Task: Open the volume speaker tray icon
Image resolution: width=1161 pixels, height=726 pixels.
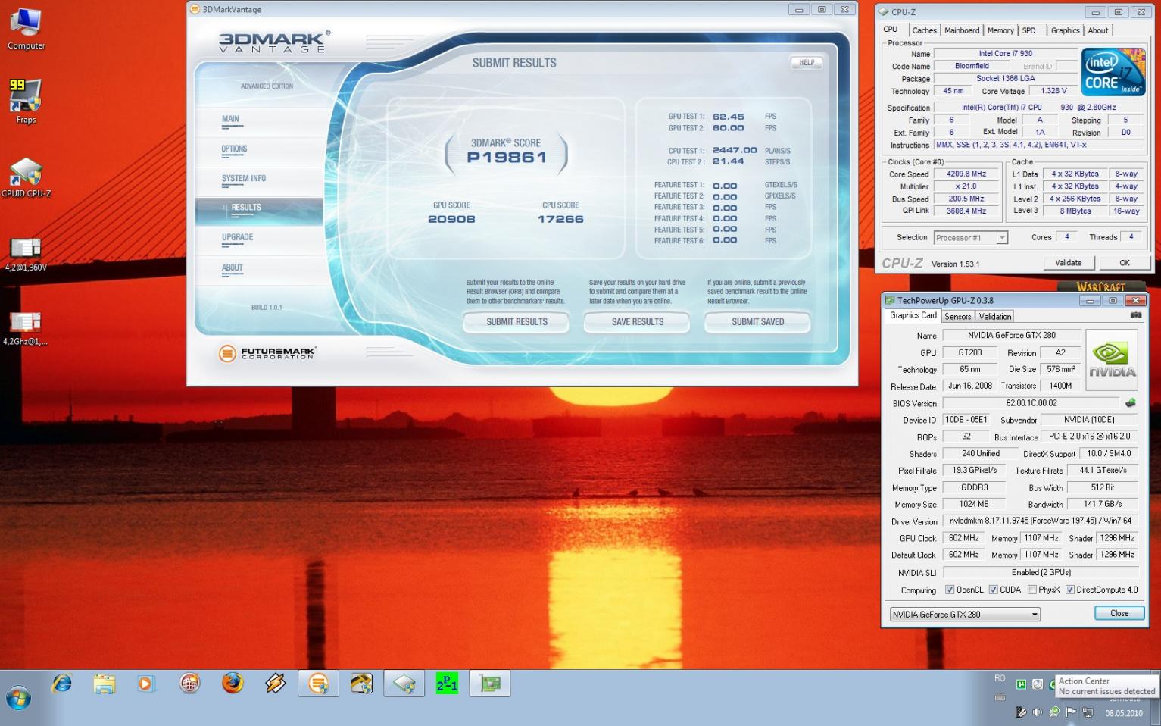Action: click(x=1037, y=712)
